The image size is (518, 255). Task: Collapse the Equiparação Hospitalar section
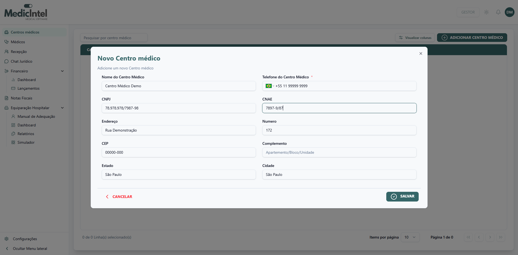[x=62, y=108]
